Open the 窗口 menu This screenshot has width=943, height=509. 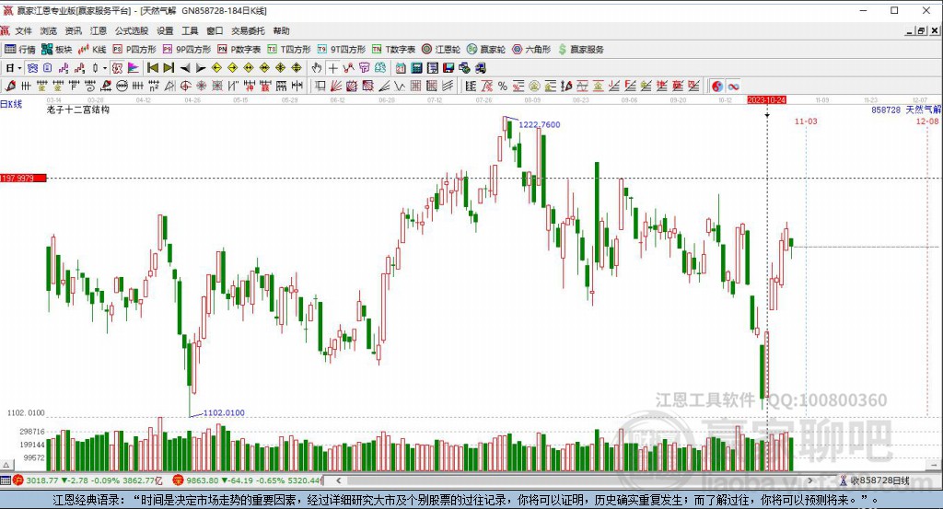[x=215, y=30]
